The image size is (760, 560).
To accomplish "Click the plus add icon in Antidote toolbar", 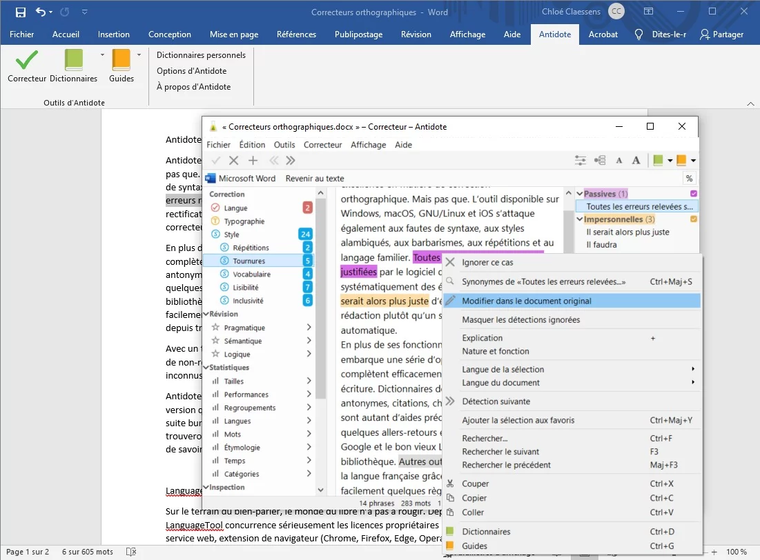I will 253,161.
